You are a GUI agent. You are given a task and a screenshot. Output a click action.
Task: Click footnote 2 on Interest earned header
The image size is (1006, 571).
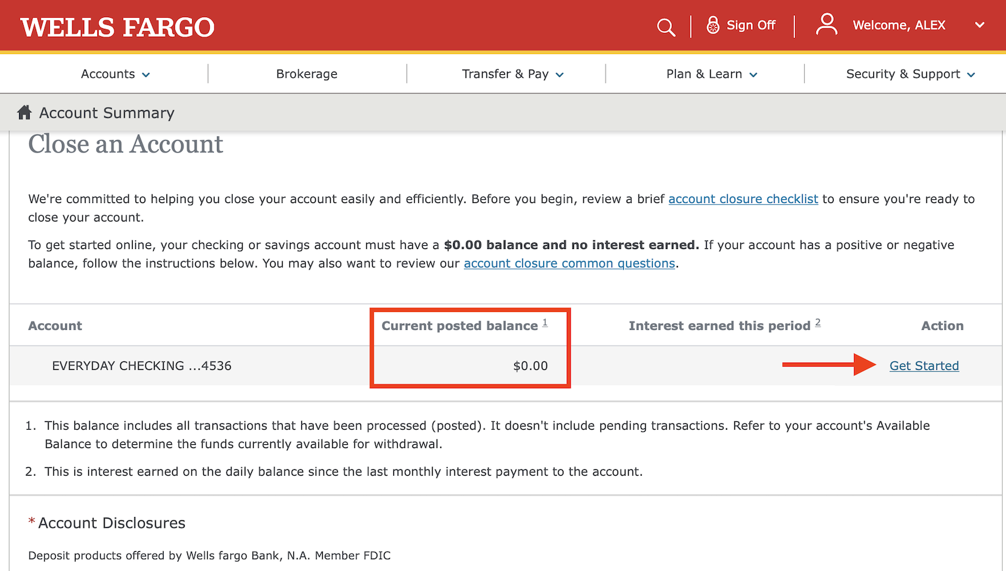818,323
